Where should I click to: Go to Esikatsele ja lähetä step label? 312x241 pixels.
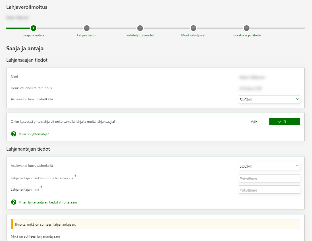[246, 36]
